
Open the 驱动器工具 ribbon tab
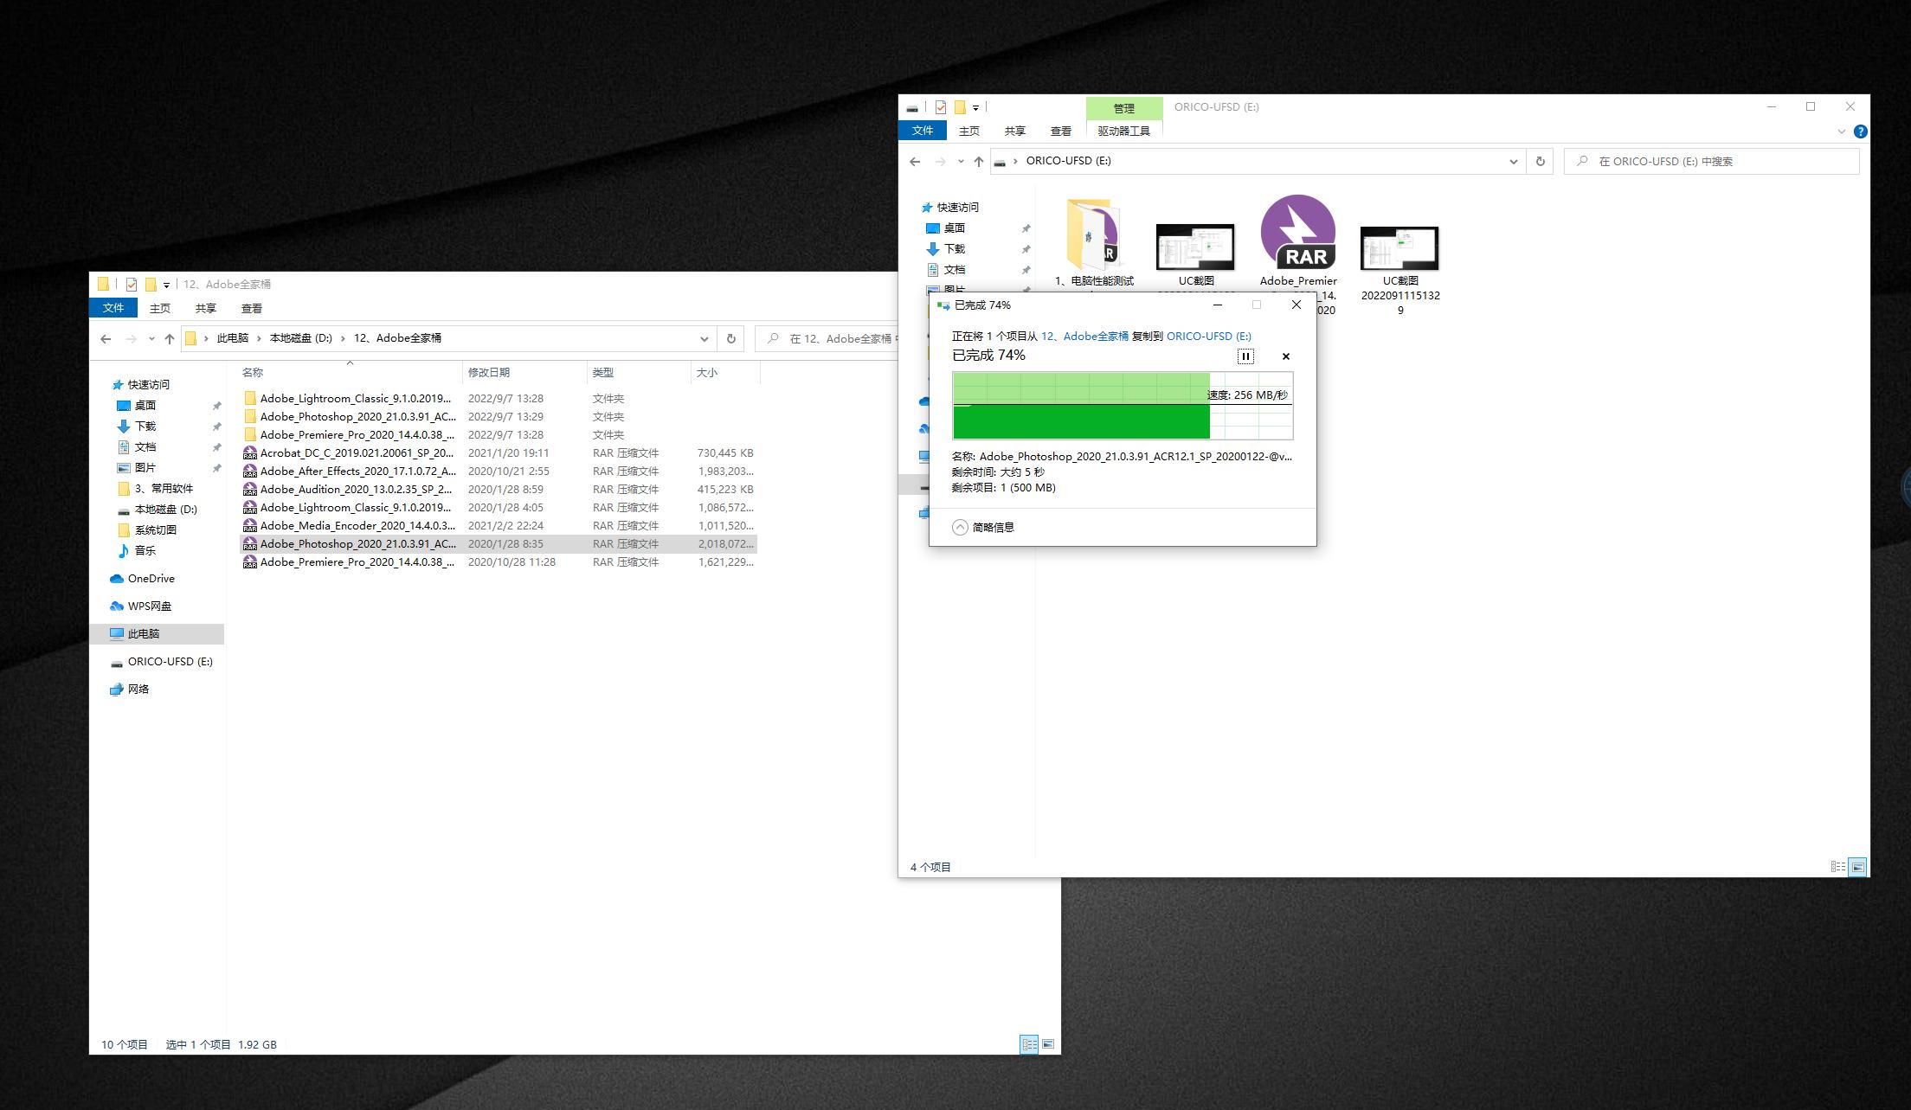[1123, 131]
